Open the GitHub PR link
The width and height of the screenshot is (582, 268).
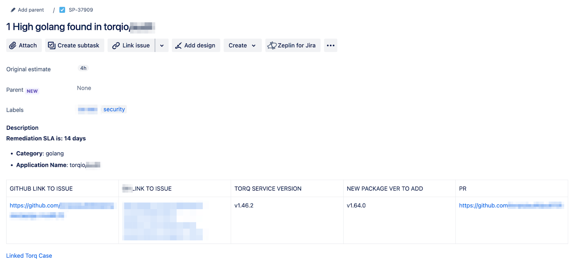[x=511, y=205]
